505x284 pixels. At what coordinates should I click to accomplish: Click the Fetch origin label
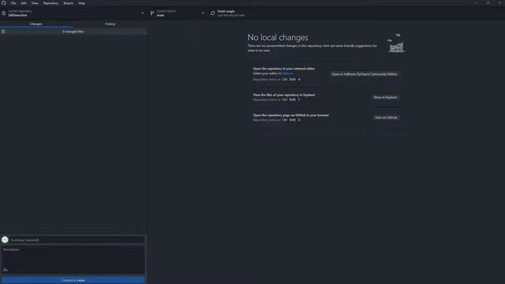(x=226, y=11)
